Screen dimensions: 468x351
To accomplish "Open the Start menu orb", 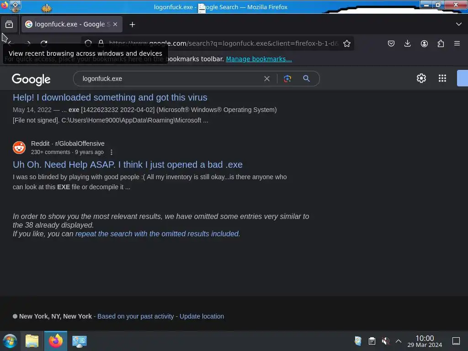I will click(10, 341).
